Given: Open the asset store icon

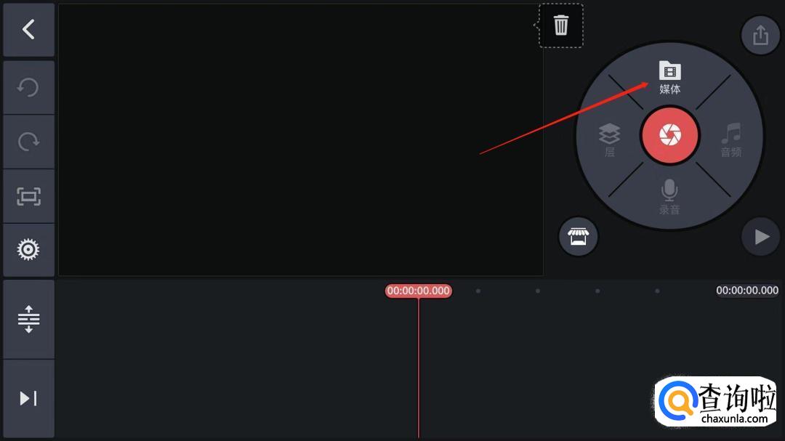Looking at the screenshot, I should [x=579, y=236].
